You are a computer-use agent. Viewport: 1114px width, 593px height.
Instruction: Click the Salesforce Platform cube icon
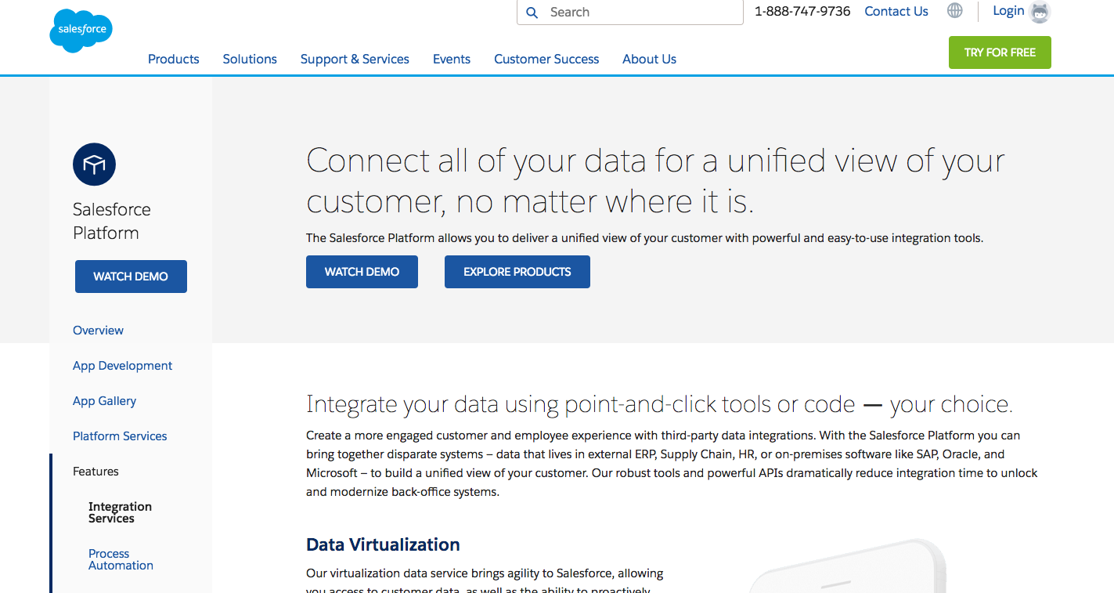pos(94,164)
